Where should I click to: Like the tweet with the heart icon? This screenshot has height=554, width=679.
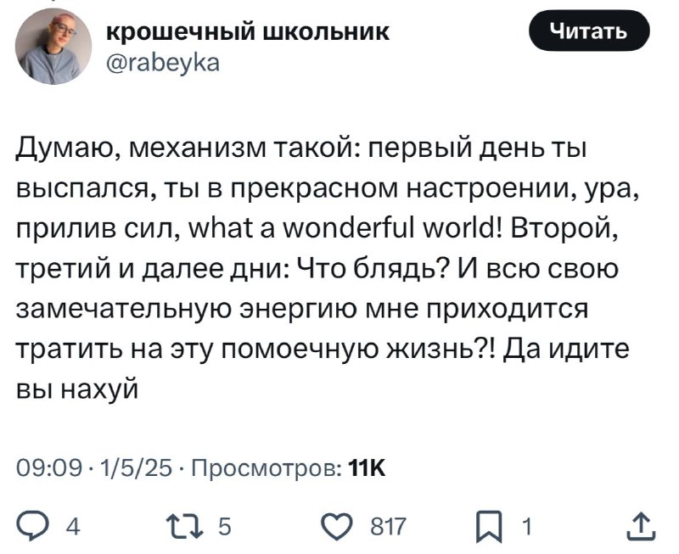pos(337,527)
